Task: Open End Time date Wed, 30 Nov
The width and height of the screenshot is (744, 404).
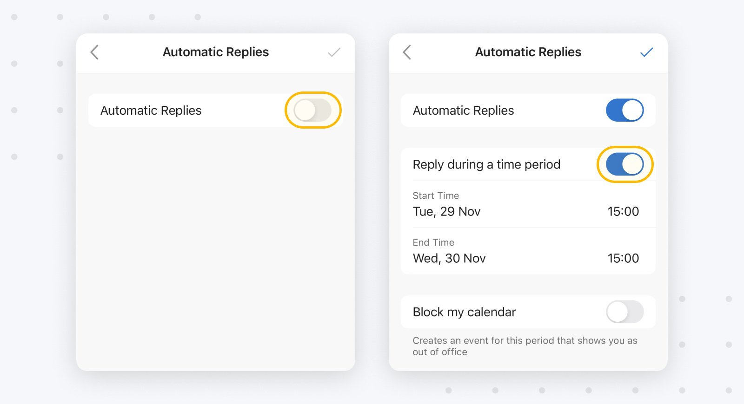Action: pos(449,258)
